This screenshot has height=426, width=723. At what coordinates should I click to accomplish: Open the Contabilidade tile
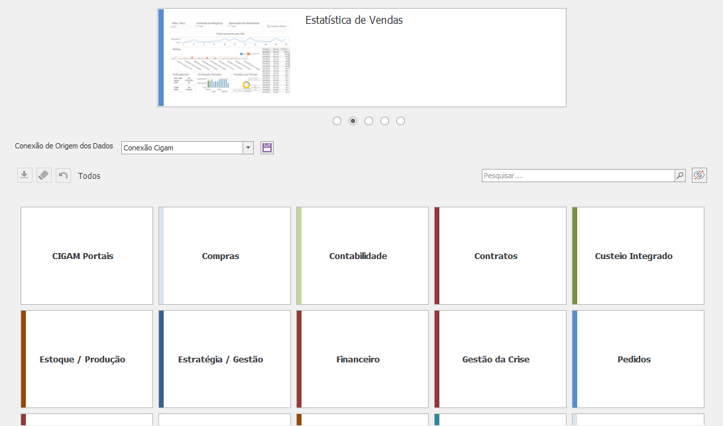[x=362, y=256]
